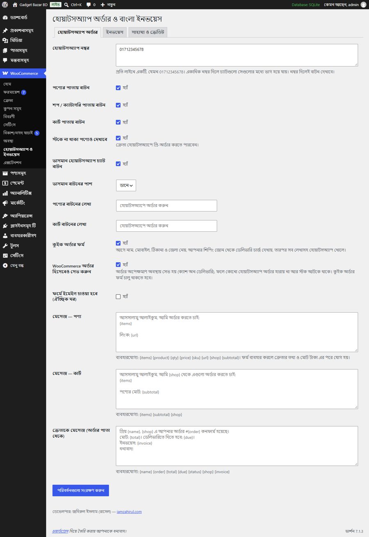The image size is (369, 537).
Task: Open the পণ্যসমূহ products icon
Action: 5,173
